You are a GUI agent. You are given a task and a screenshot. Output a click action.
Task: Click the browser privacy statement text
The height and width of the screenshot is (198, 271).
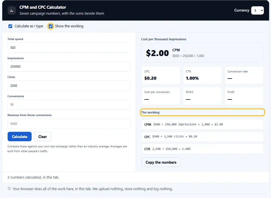(x=93, y=189)
